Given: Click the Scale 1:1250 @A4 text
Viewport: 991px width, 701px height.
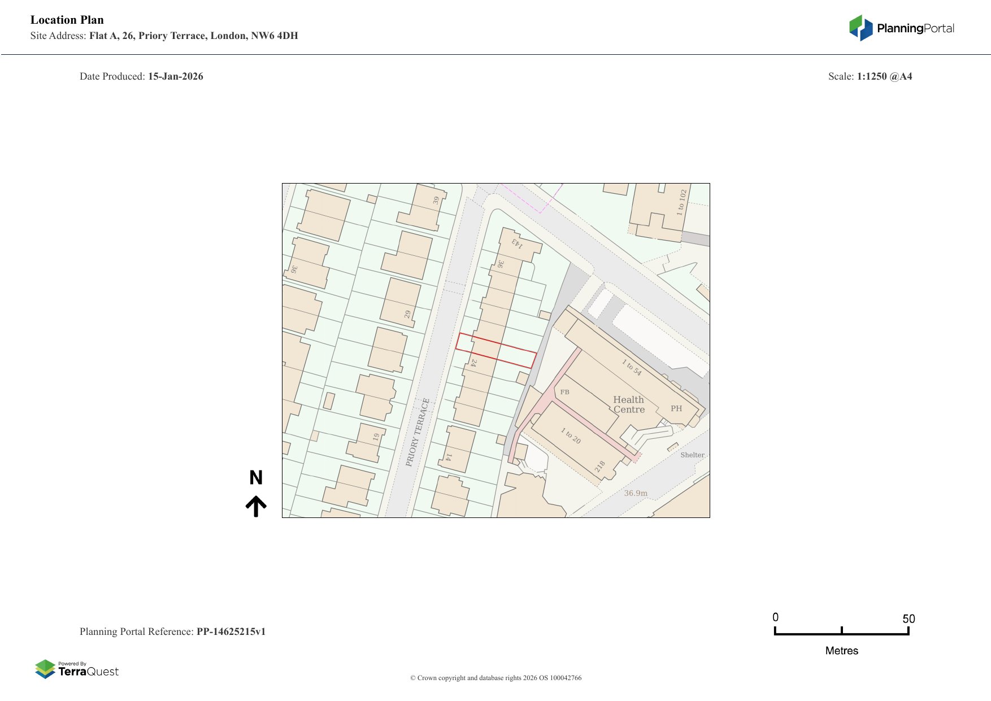Looking at the screenshot, I should 870,76.
